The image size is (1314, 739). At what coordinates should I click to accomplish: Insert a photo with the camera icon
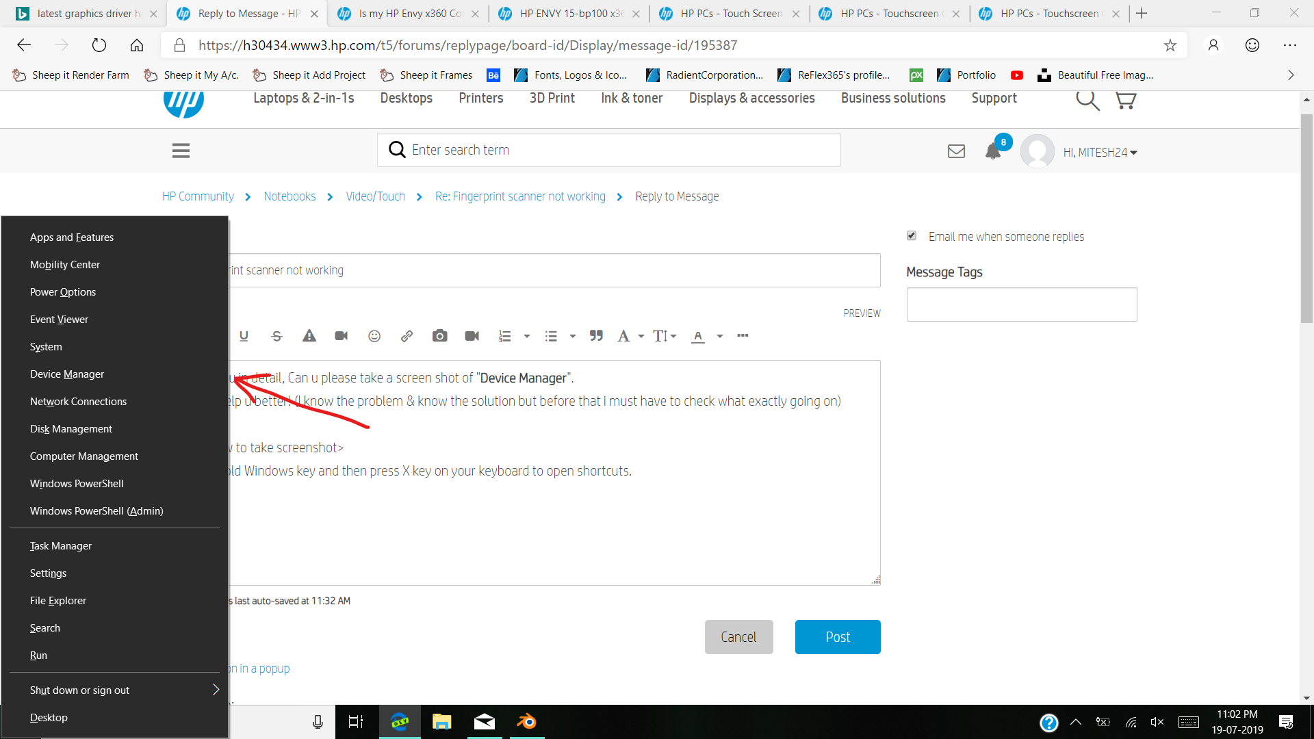440,336
